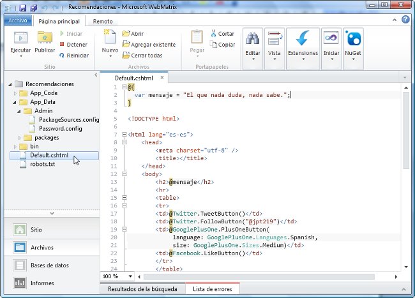Click the Abrir folder icon
Image resolution: width=415 pixels, height=298 pixels.
124,34
